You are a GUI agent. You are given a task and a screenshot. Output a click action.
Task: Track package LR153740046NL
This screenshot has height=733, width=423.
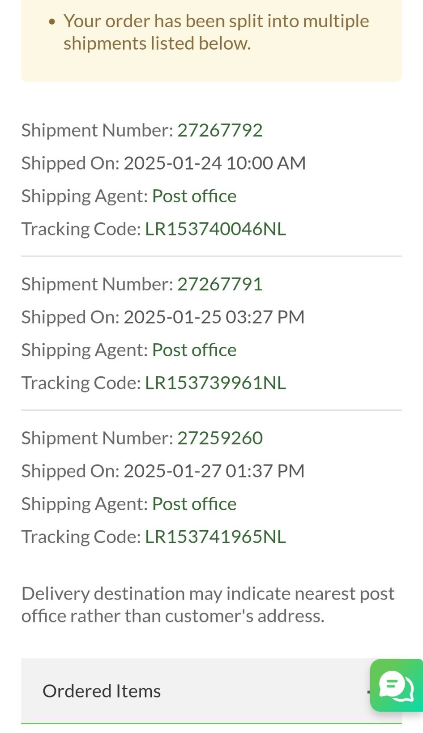coord(215,229)
